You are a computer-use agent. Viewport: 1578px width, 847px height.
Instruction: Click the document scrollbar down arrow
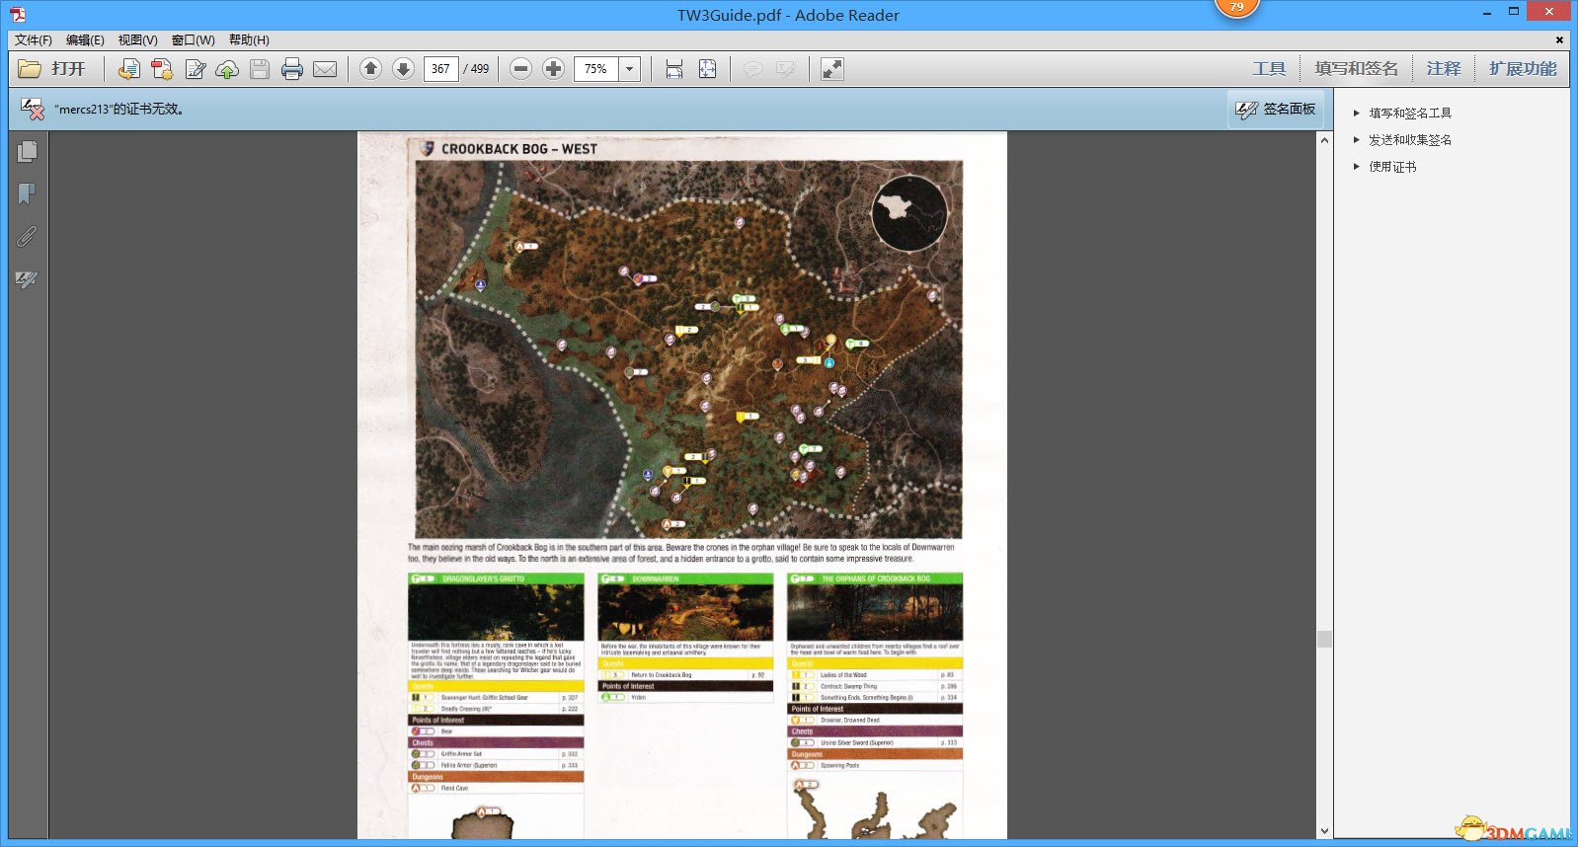point(1324,831)
